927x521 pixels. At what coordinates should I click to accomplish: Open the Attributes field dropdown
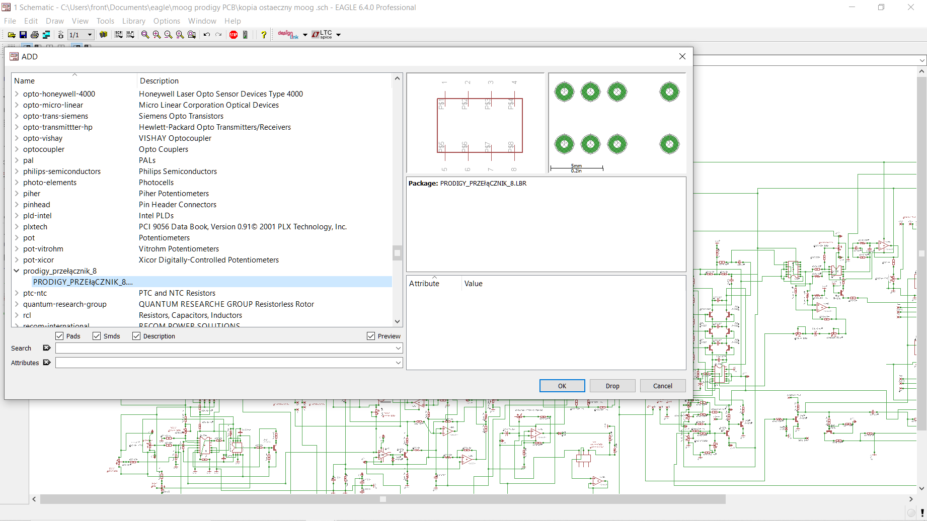point(398,363)
